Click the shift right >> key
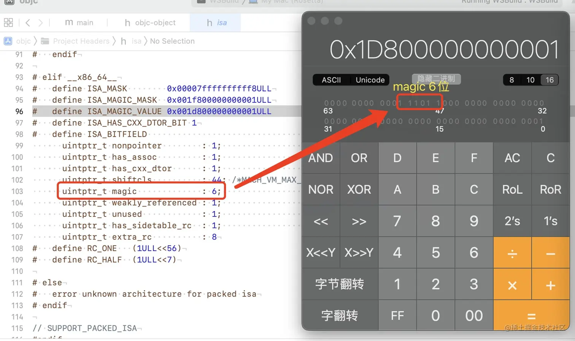The height and width of the screenshot is (341, 575). [x=359, y=221]
